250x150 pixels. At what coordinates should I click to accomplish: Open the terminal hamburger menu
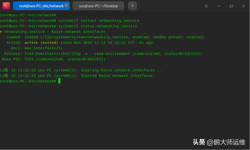(206, 6)
